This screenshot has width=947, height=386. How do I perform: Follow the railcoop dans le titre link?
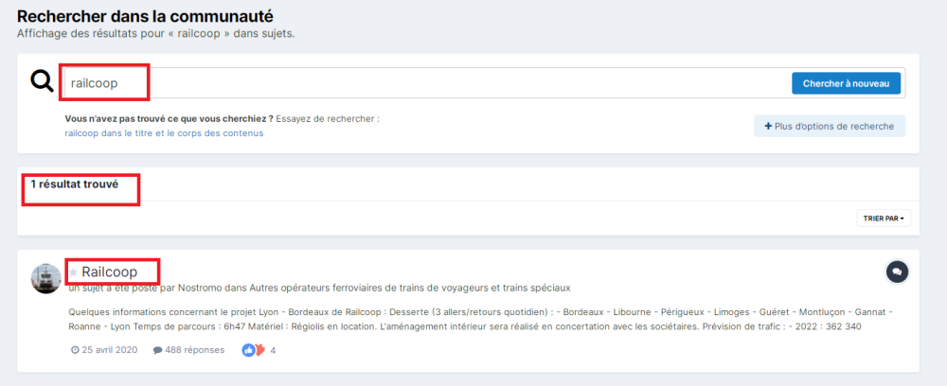pyautogui.click(x=164, y=133)
